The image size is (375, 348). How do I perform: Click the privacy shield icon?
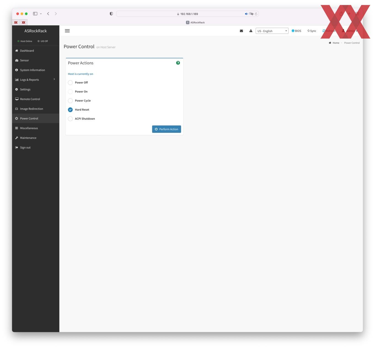(x=111, y=14)
